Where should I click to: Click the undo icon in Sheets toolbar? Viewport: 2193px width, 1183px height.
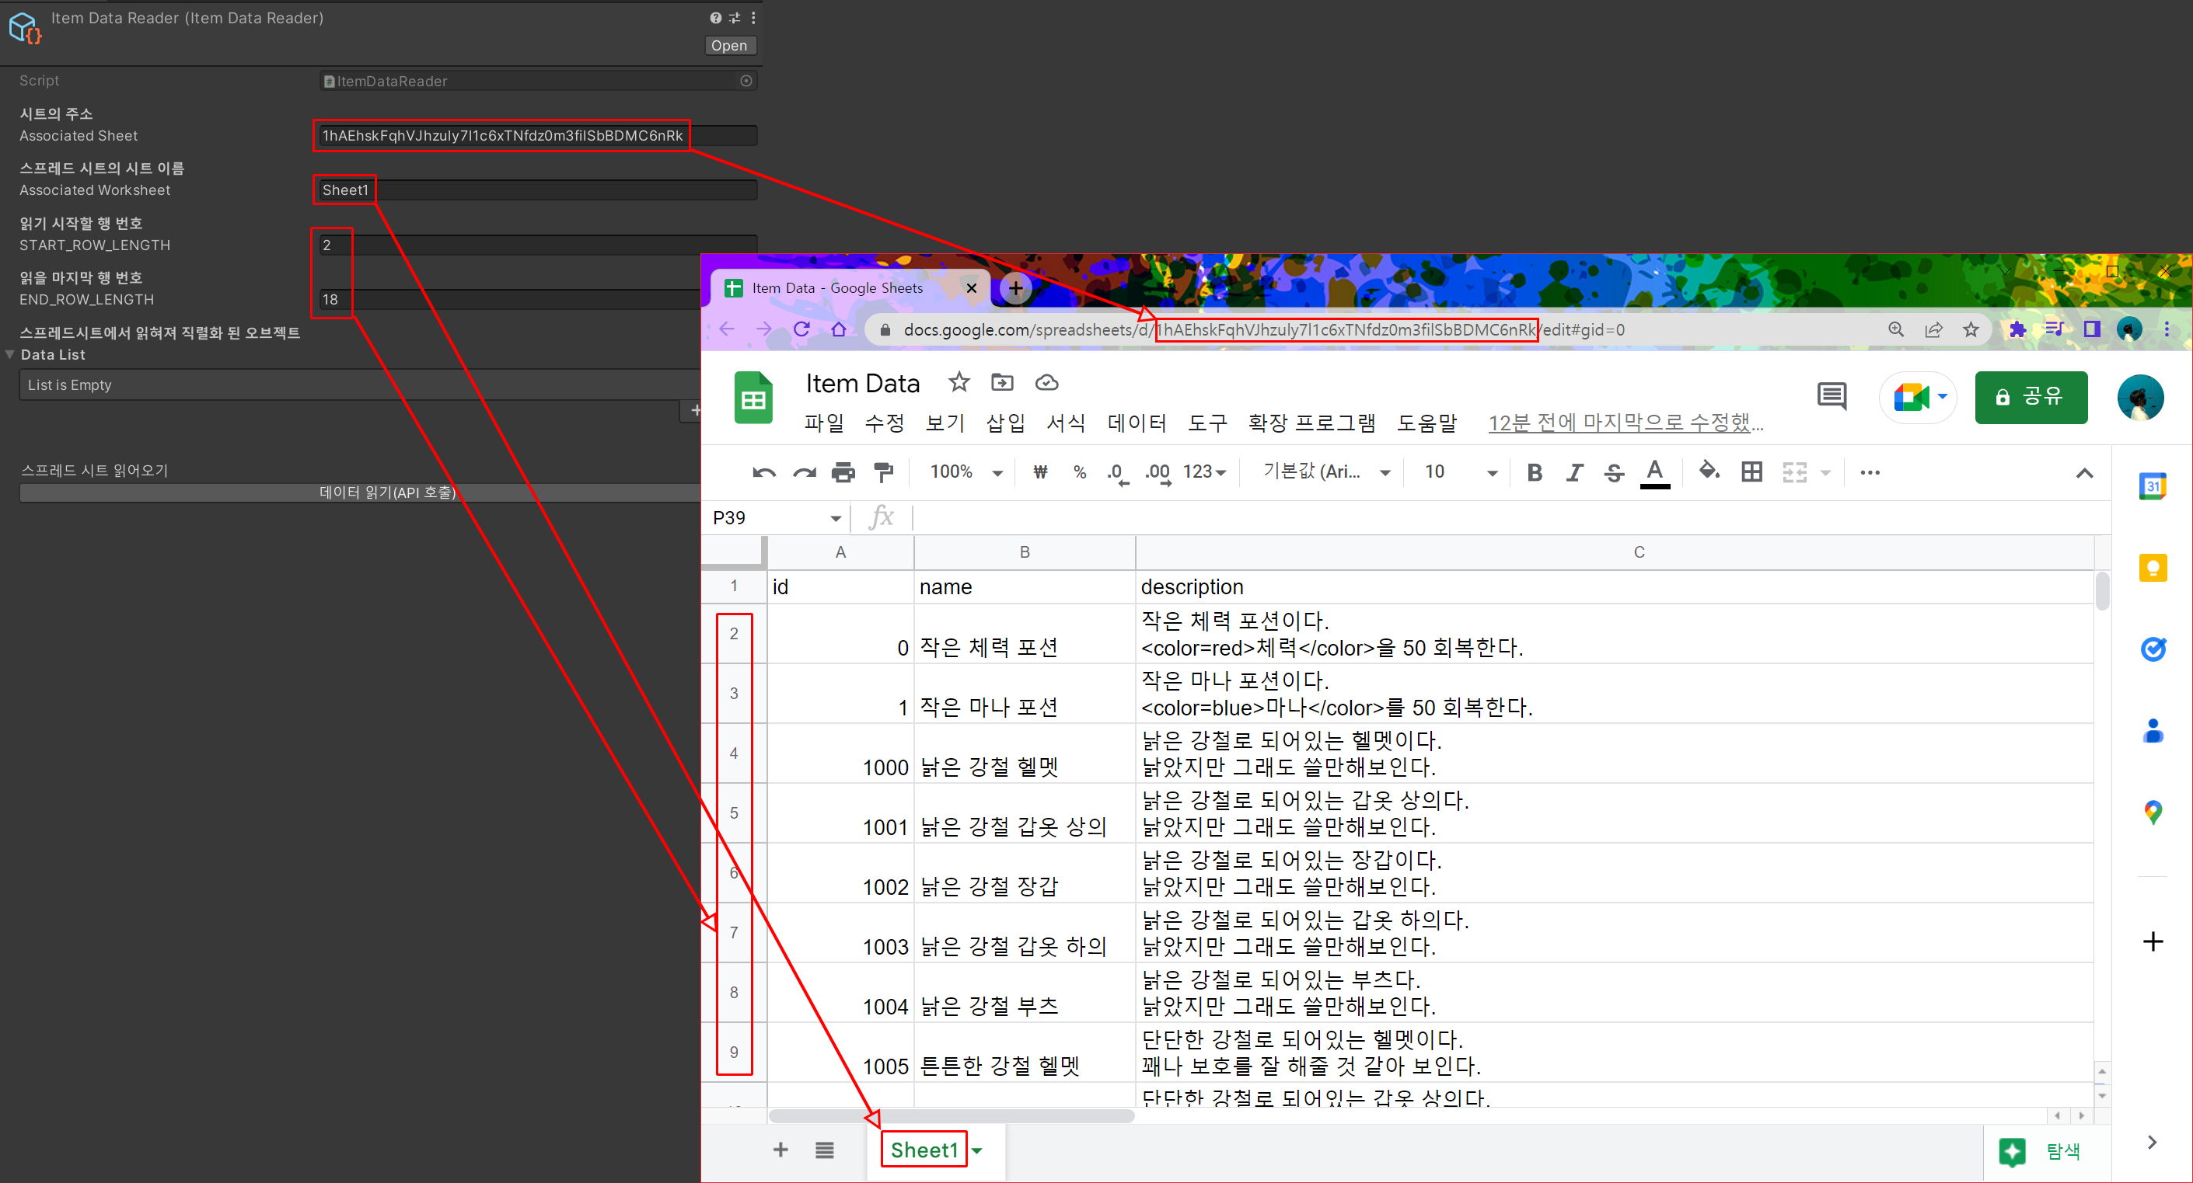tap(763, 472)
